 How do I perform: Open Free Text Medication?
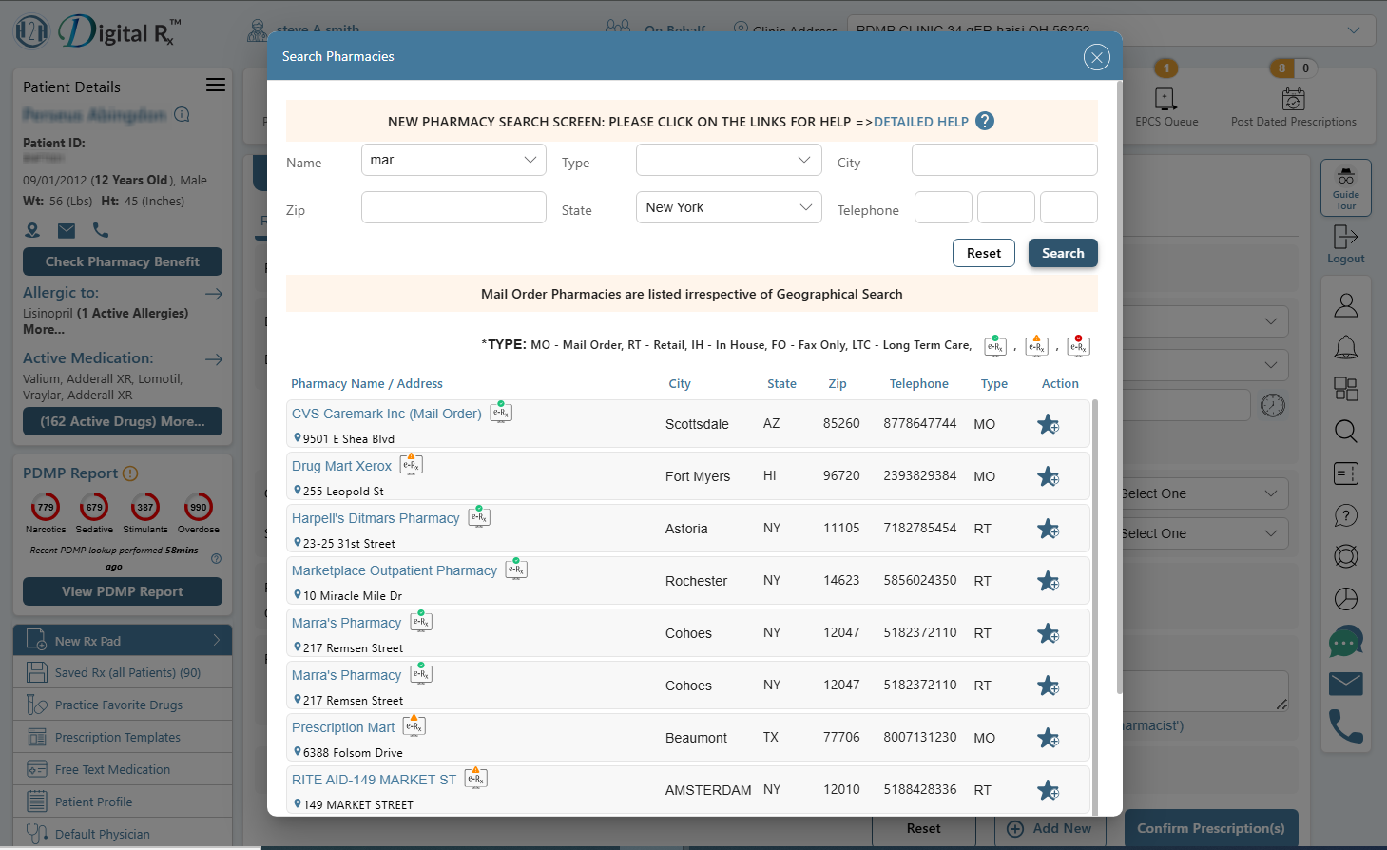[123, 769]
